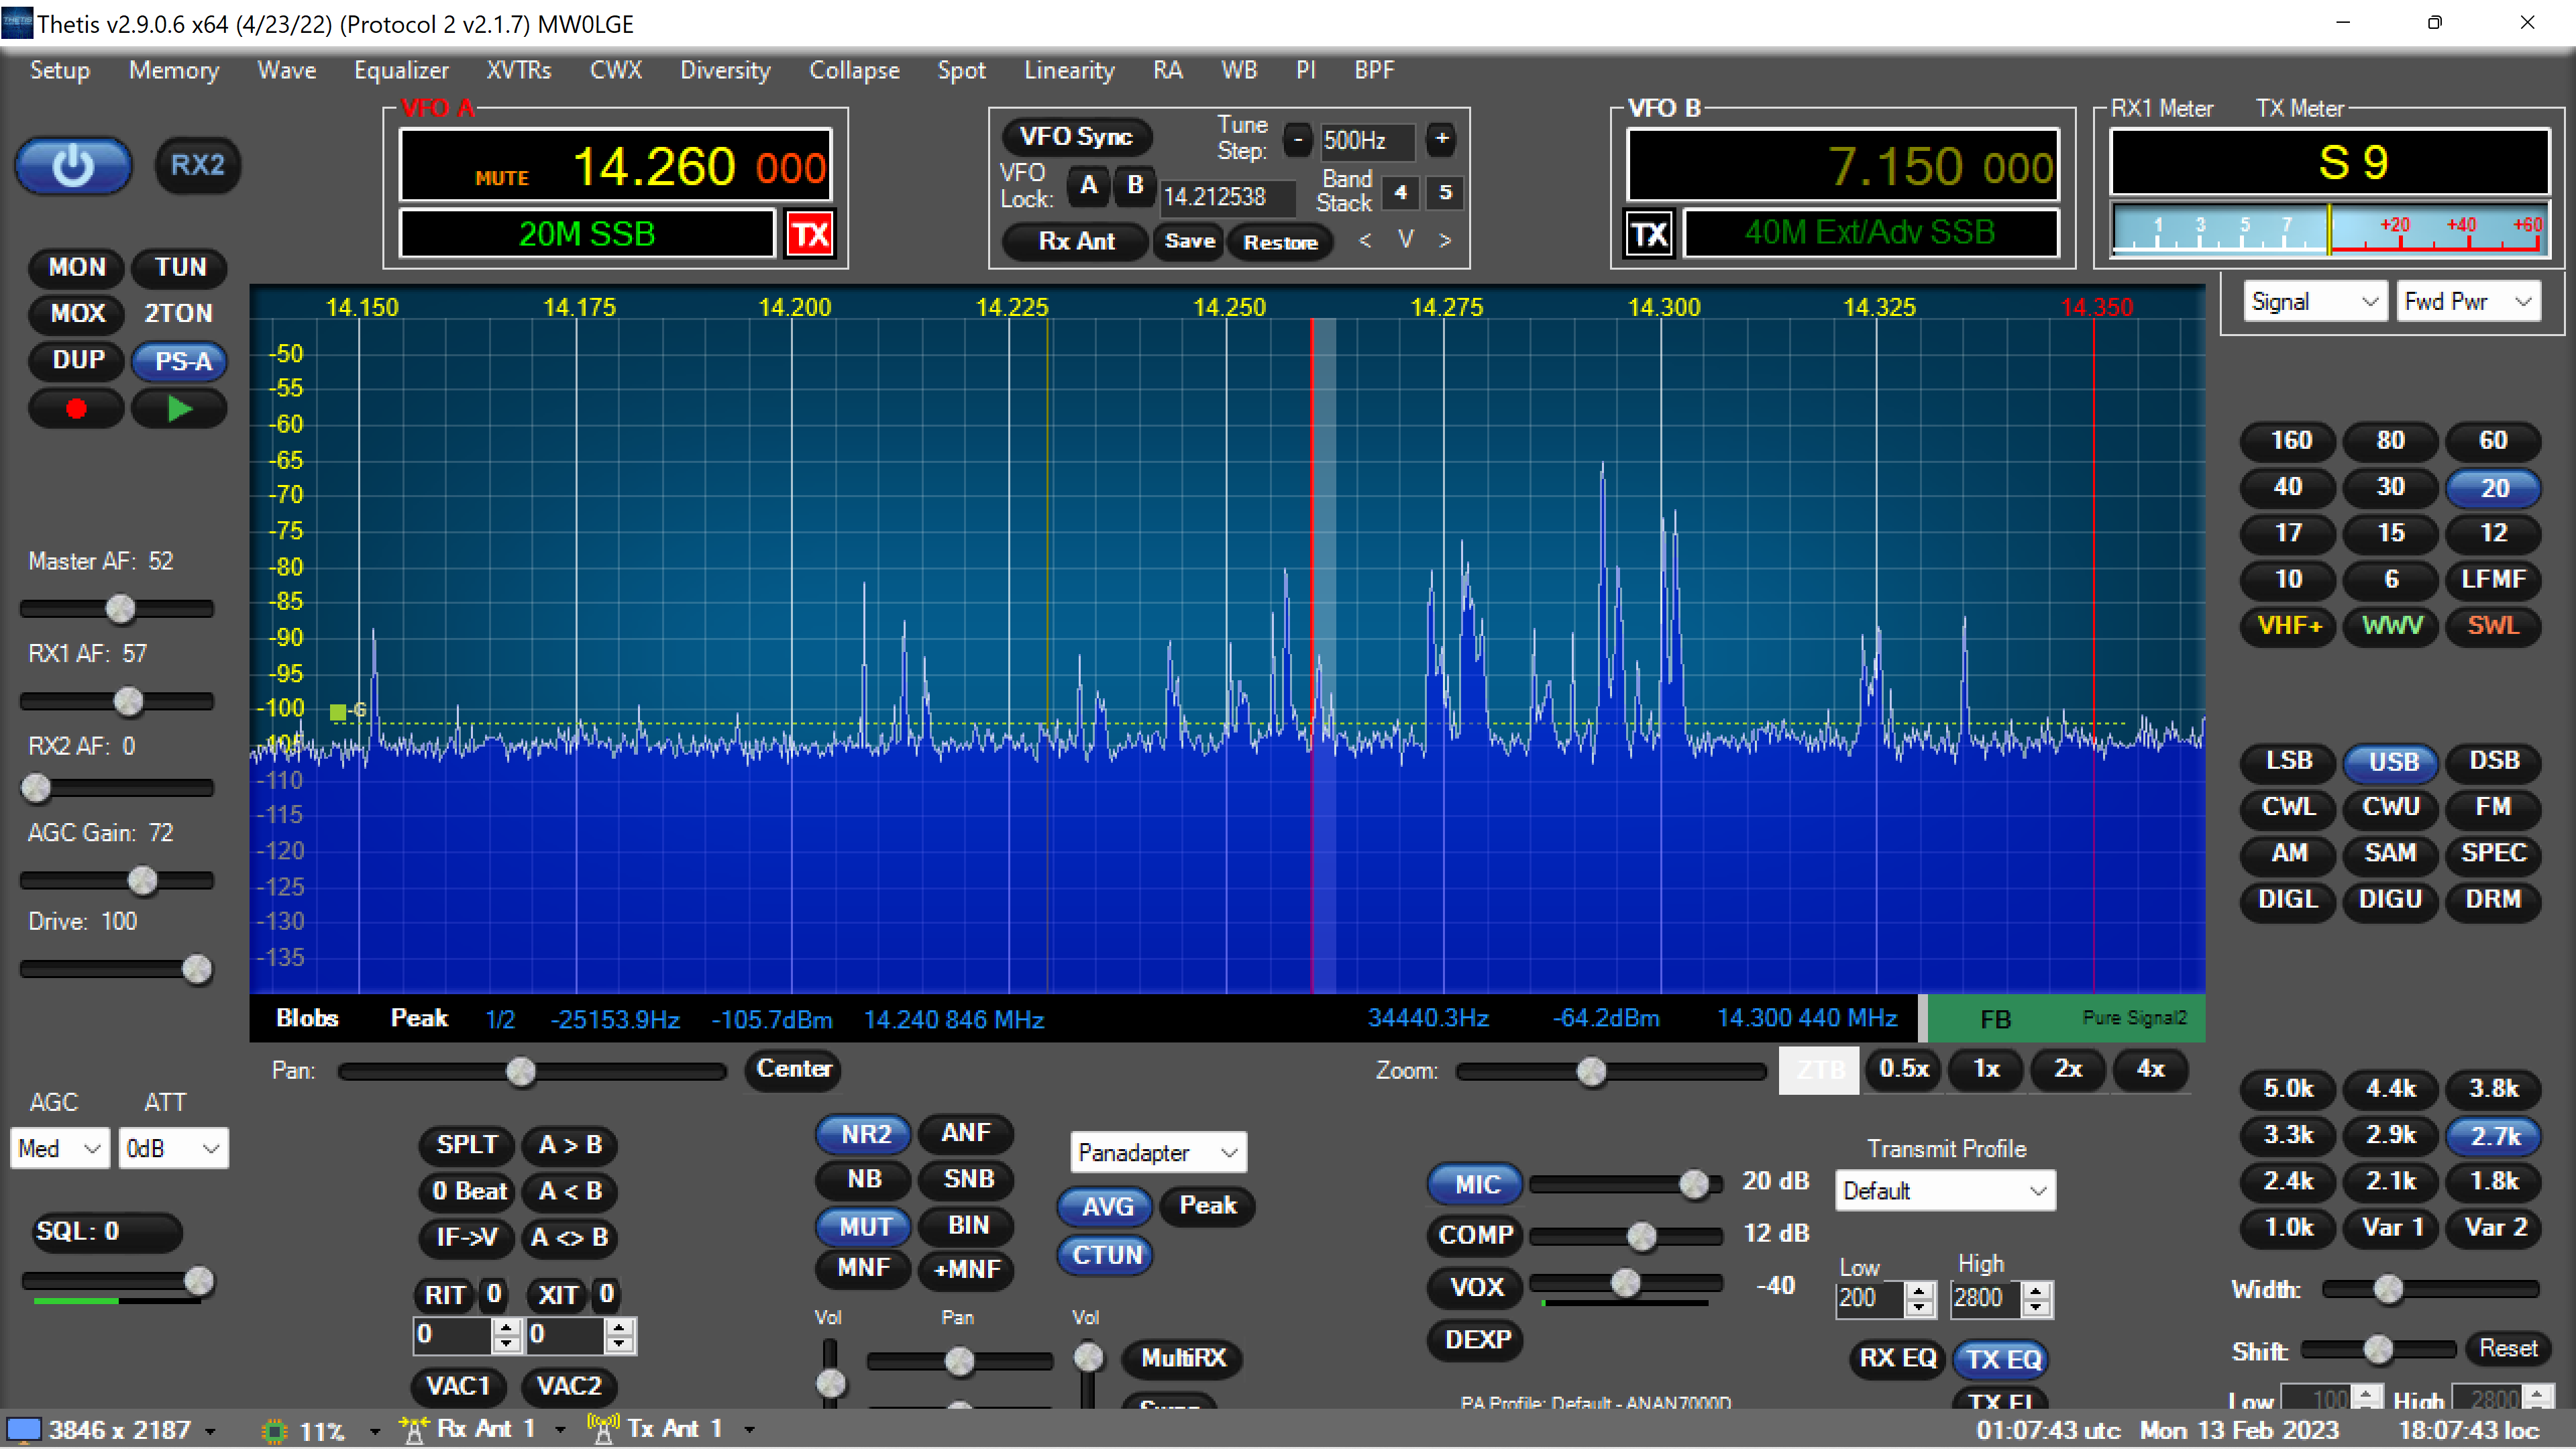Screen dimensions: 2576x1449
Task: Click the VFO Sync button
Action: [x=1076, y=137]
